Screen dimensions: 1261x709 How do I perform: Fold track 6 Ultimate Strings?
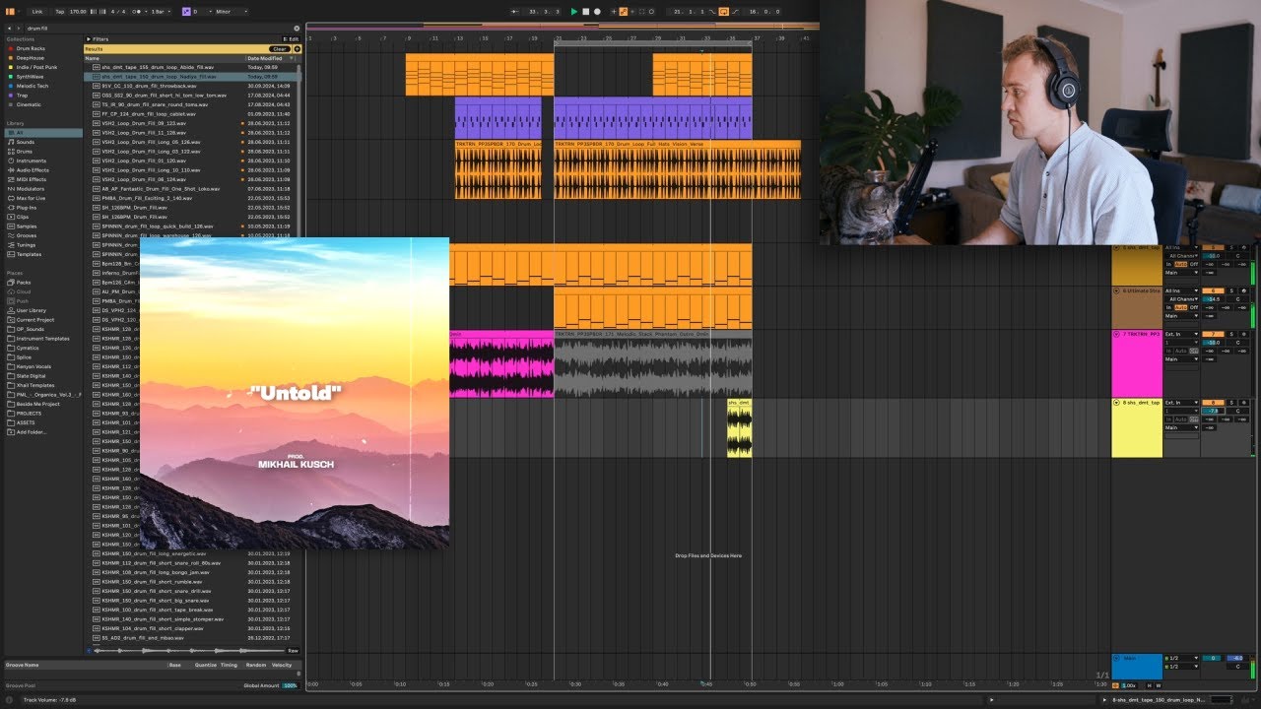tap(1116, 290)
